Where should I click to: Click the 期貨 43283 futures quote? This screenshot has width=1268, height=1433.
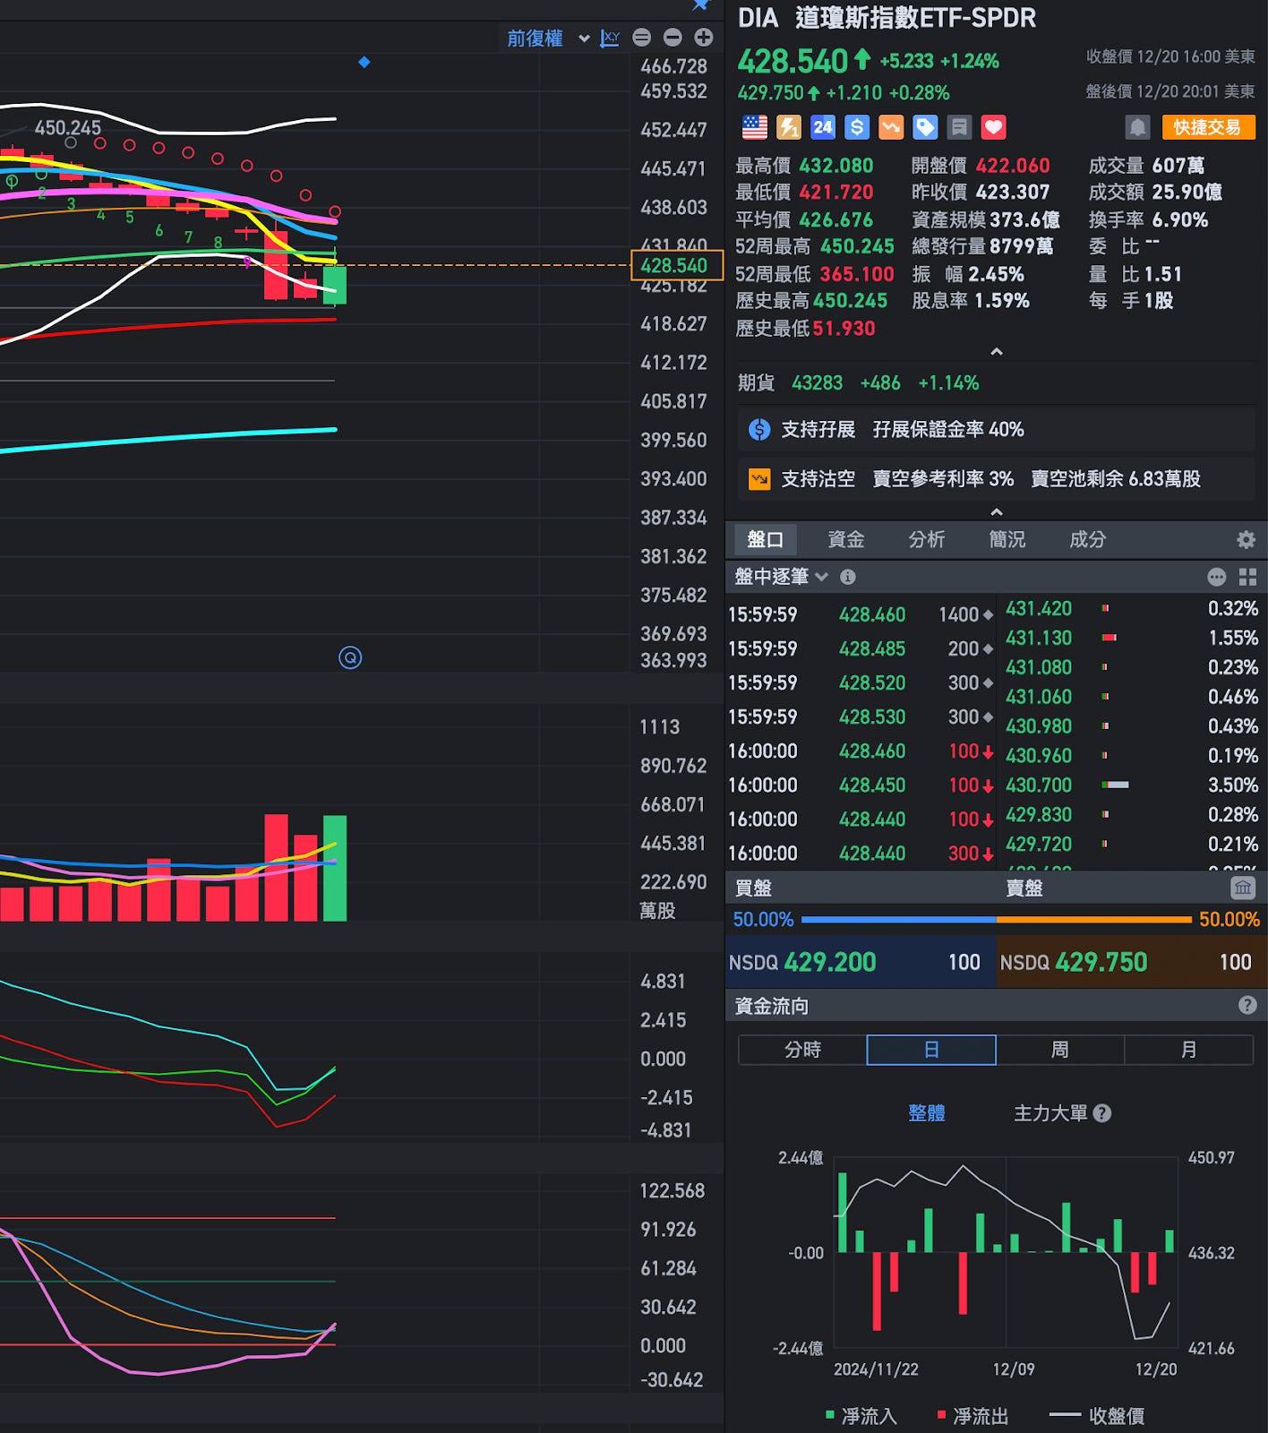click(x=858, y=383)
